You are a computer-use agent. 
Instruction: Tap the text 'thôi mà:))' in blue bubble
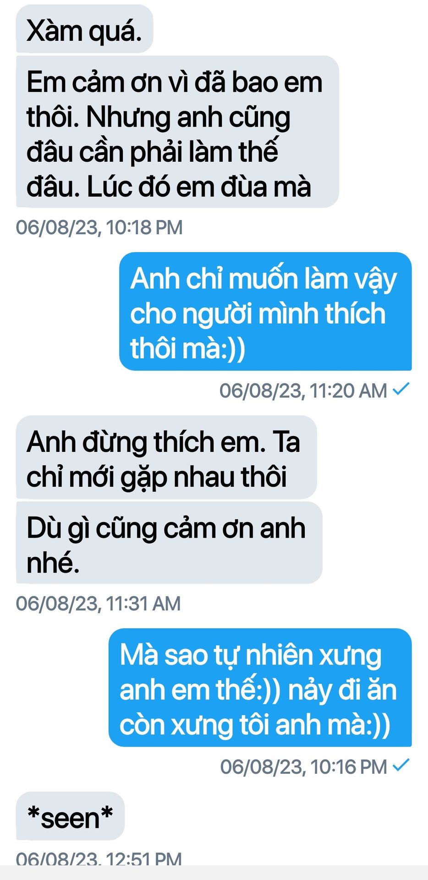pos(188,348)
